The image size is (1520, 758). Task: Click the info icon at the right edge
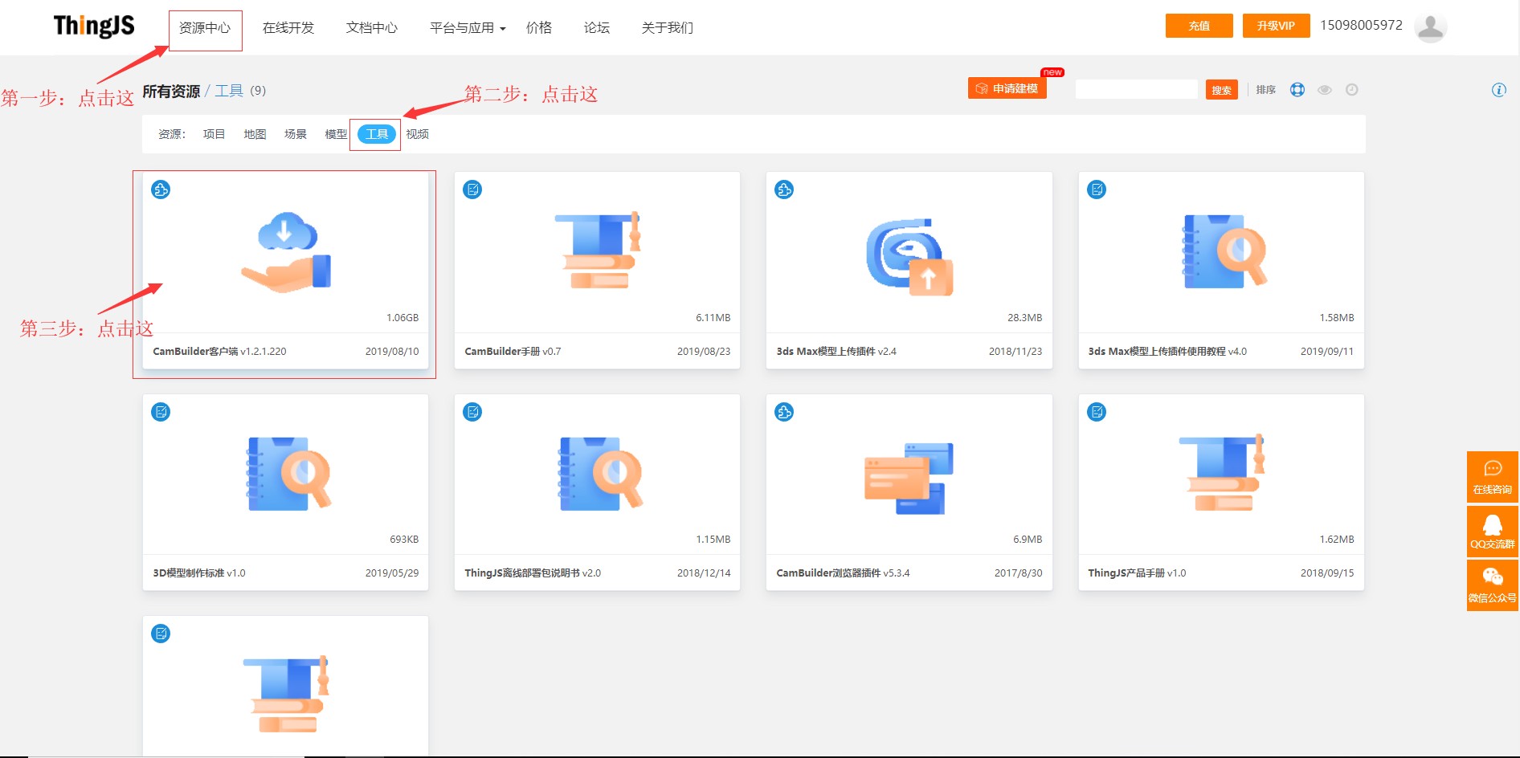click(x=1499, y=90)
